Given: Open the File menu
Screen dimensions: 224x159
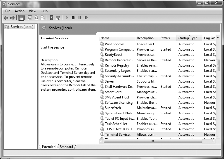Looking at the screenshot, I should [8, 11].
